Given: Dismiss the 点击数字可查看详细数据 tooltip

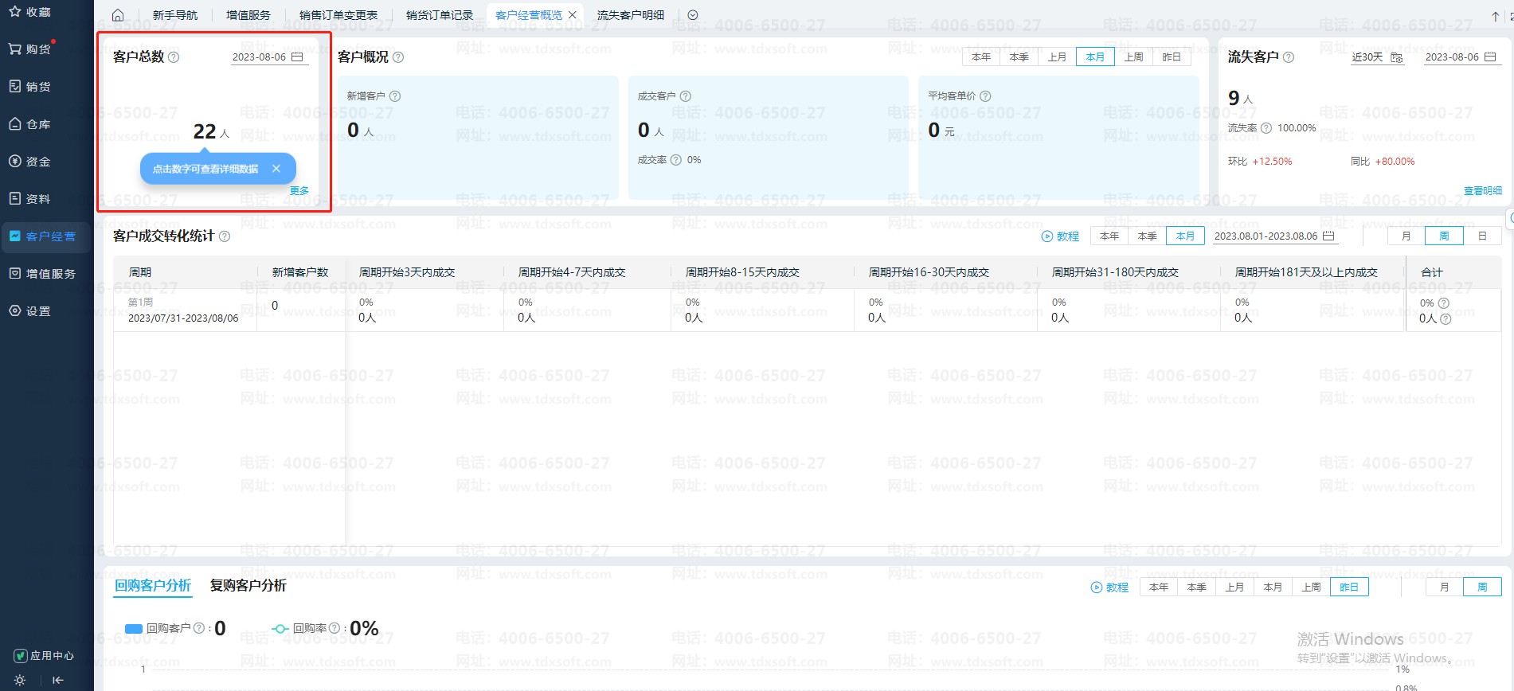Looking at the screenshot, I should pyautogui.click(x=276, y=169).
